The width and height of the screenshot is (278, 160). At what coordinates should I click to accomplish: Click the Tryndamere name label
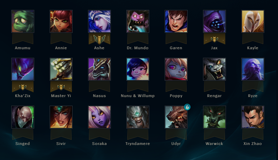[x=138, y=144]
